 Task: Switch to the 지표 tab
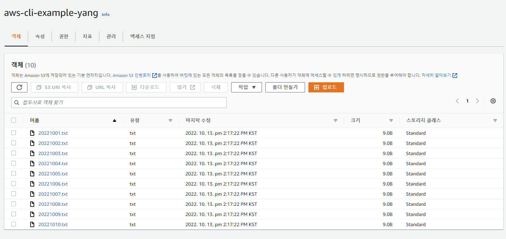[x=87, y=37]
